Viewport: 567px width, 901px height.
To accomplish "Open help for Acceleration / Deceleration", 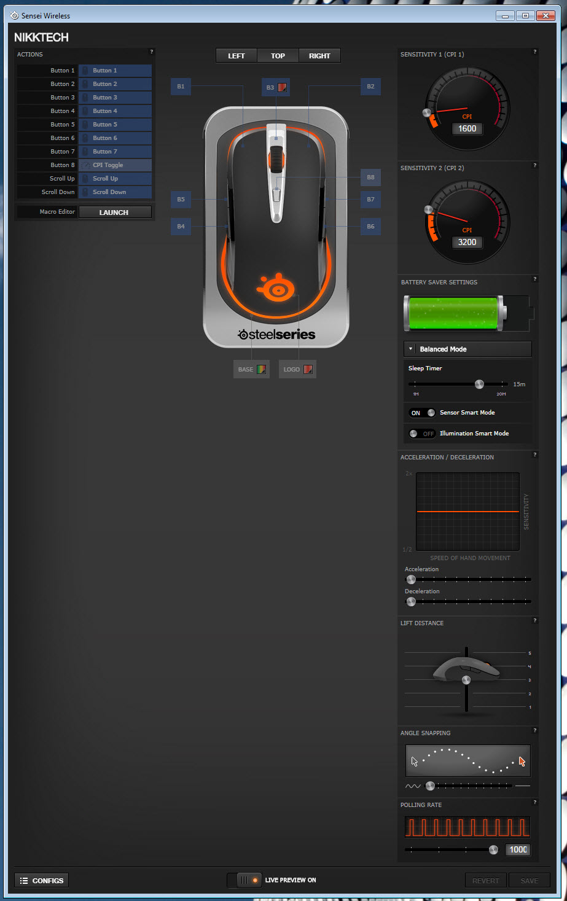I will coord(535,454).
